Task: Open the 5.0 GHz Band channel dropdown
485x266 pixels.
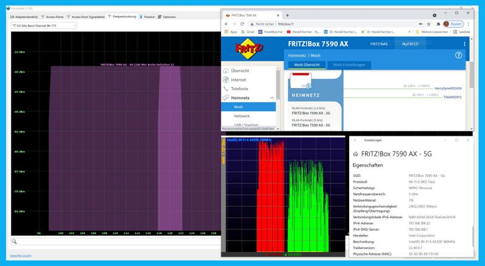Action: [x=44, y=25]
